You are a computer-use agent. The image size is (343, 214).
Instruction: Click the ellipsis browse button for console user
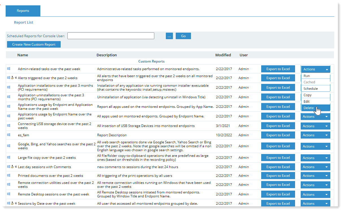(x=169, y=36)
